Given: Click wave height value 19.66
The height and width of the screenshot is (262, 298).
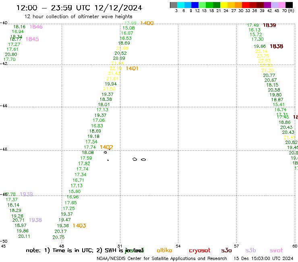Looking at the screenshot, I should [x=260, y=46].
